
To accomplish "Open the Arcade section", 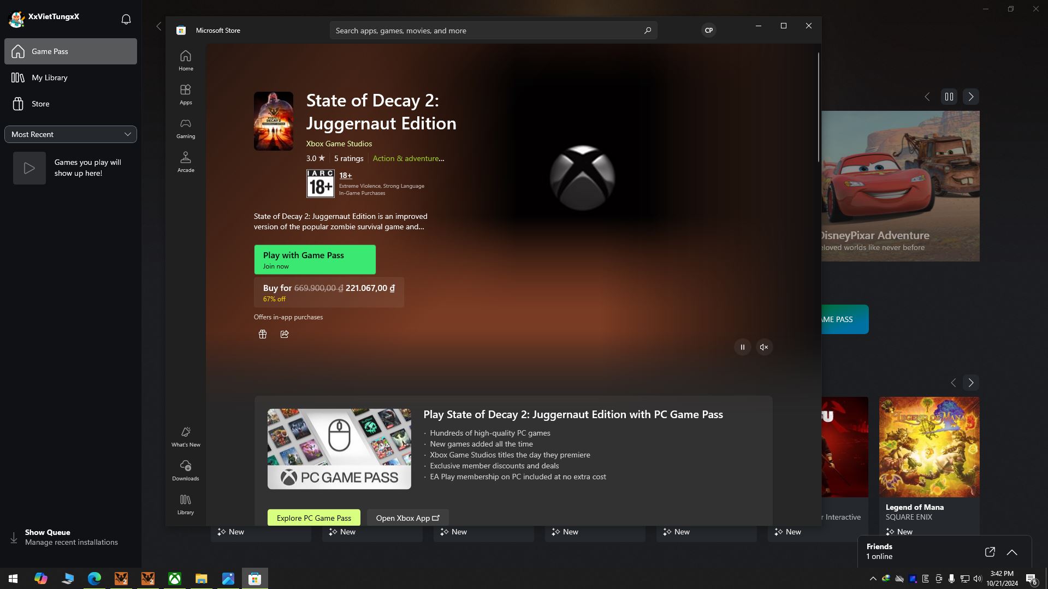I will pyautogui.click(x=186, y=162).
